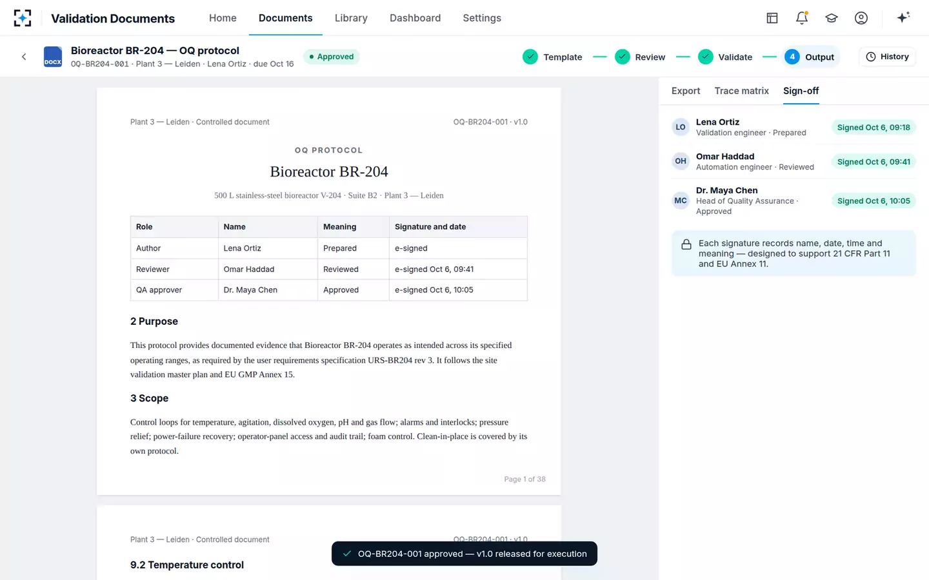Click the Validation Documents app logo icon
Viewport: 929px width, 580px height.
click(x=23, y=18)
